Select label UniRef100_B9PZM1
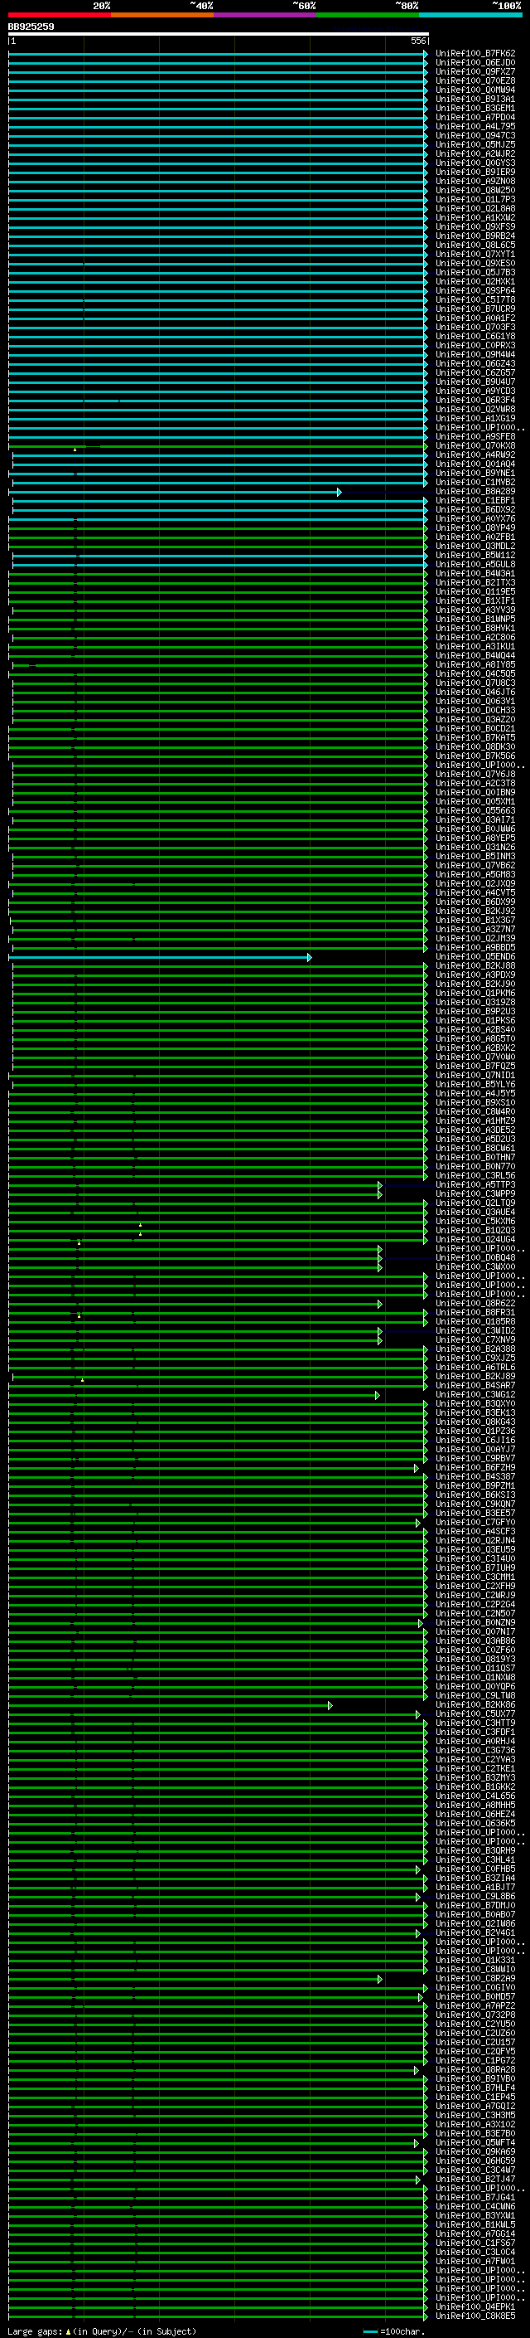The image size is (530, 2338). point(475,1485)
